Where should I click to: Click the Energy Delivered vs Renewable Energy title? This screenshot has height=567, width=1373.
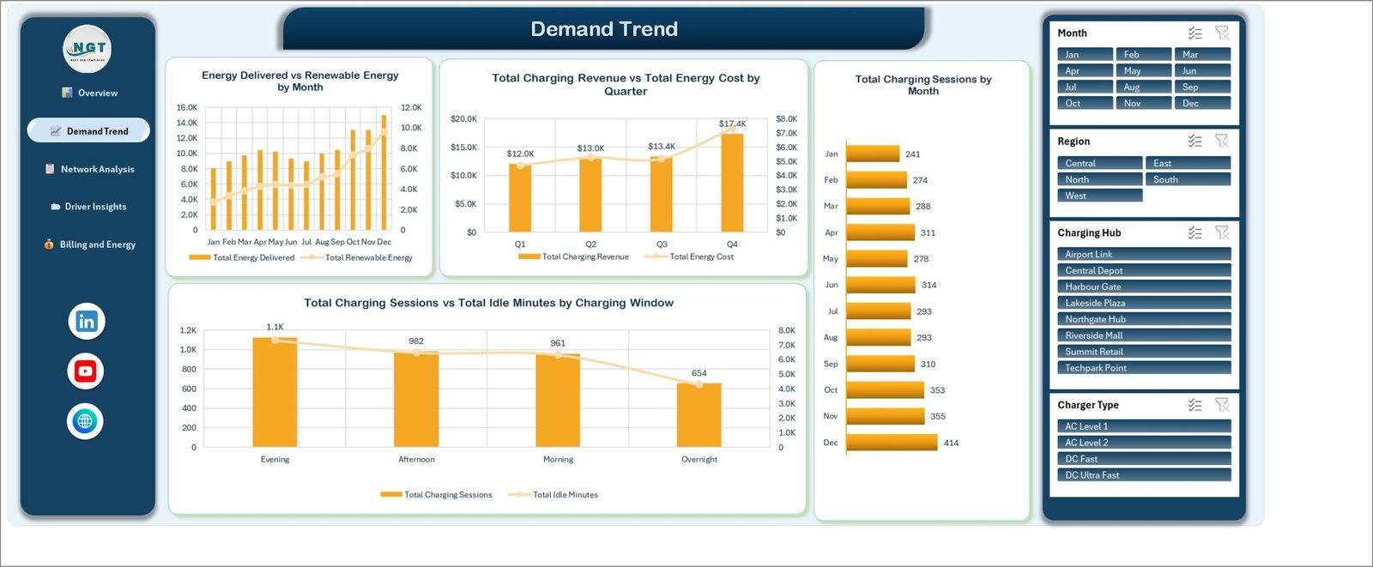point(300,81)
